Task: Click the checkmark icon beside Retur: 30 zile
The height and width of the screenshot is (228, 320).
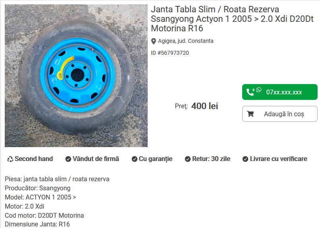Action: click(187, 159)
